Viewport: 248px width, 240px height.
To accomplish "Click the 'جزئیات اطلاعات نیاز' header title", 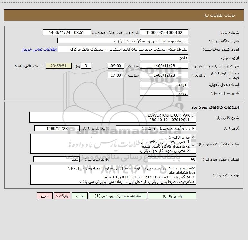I will 219,15.
